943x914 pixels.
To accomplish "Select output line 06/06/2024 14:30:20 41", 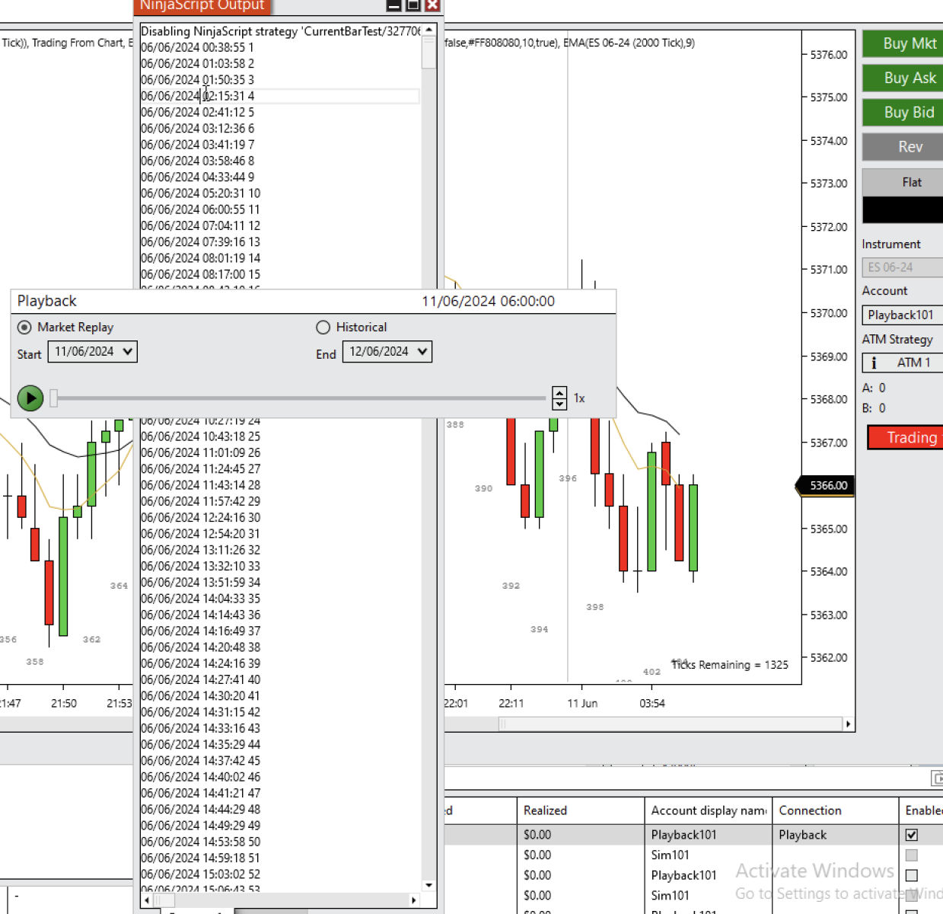I will tap(200, 696).
